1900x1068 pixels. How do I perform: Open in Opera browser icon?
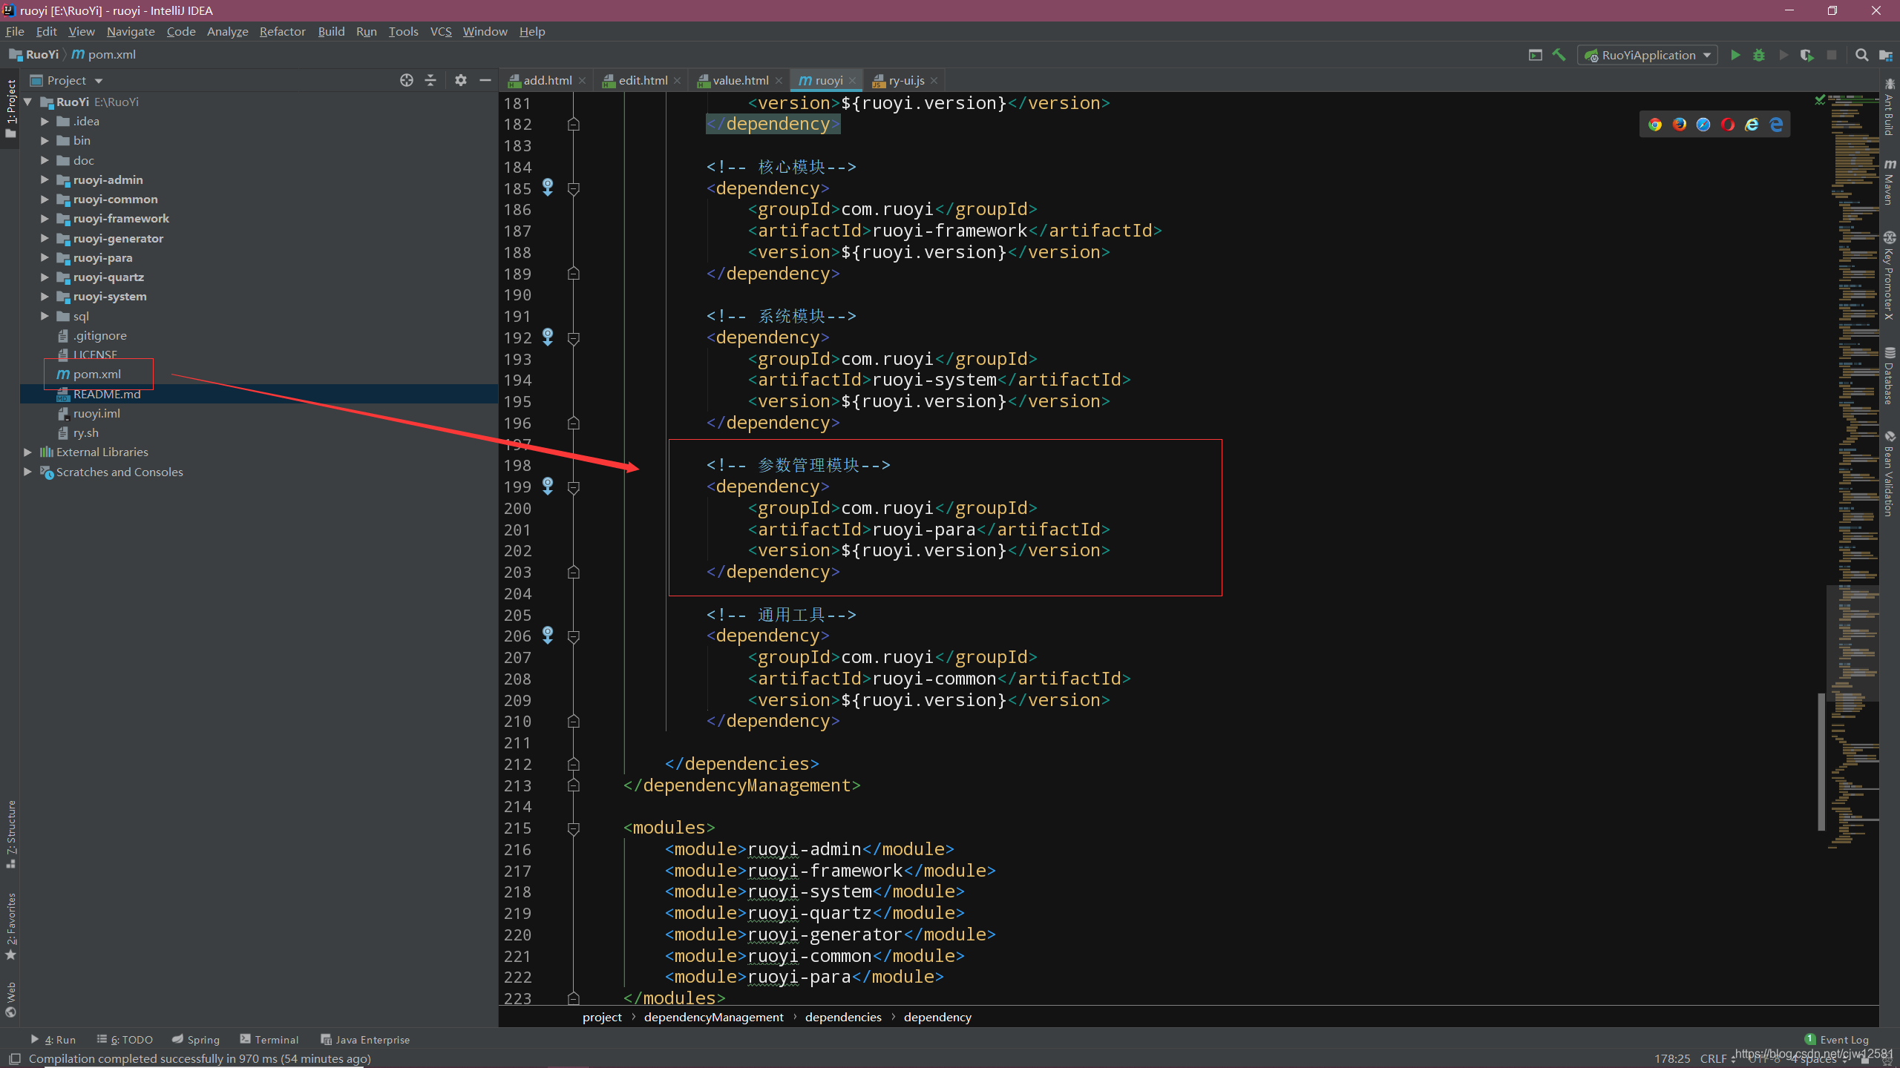click(x=1728, y=125)
